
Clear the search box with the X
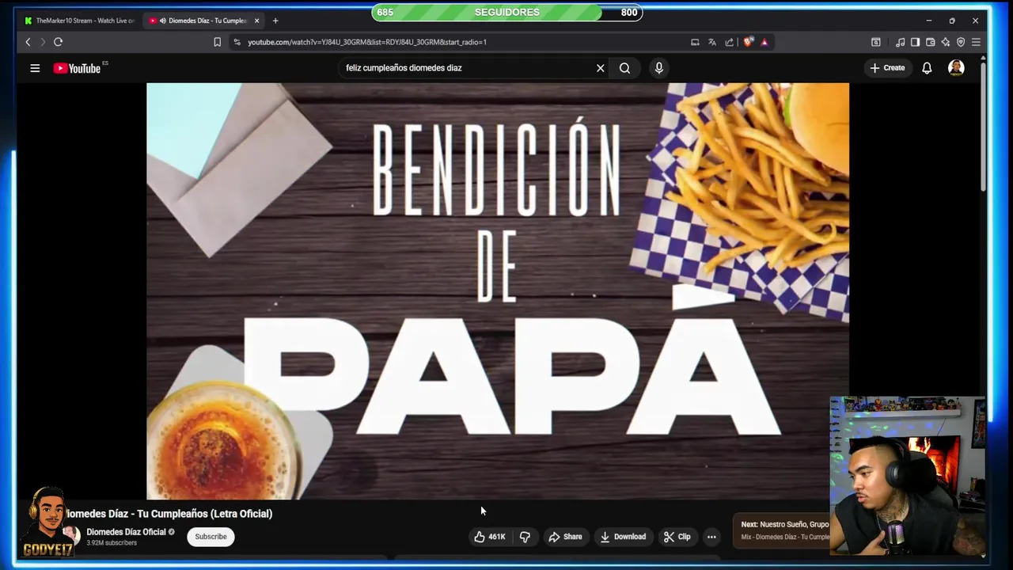point(600,68)
